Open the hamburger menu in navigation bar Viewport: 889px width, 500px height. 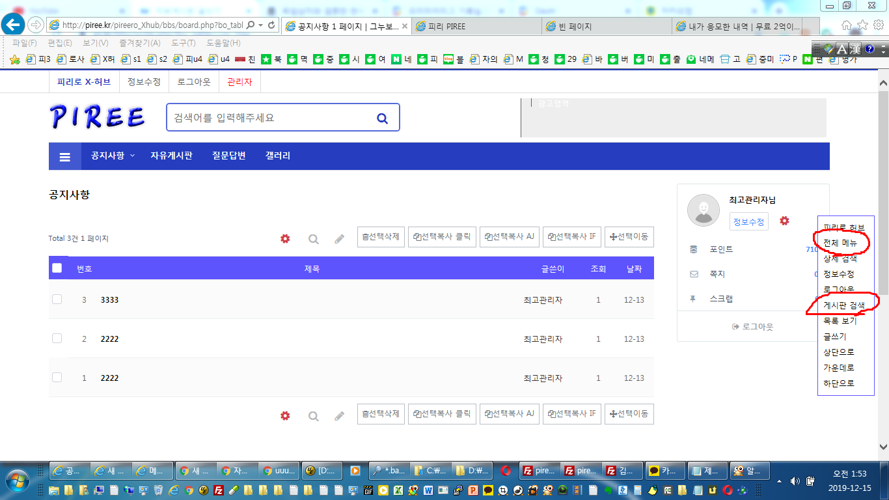65,156
